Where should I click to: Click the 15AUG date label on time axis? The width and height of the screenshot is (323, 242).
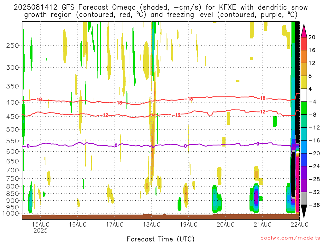41,224
